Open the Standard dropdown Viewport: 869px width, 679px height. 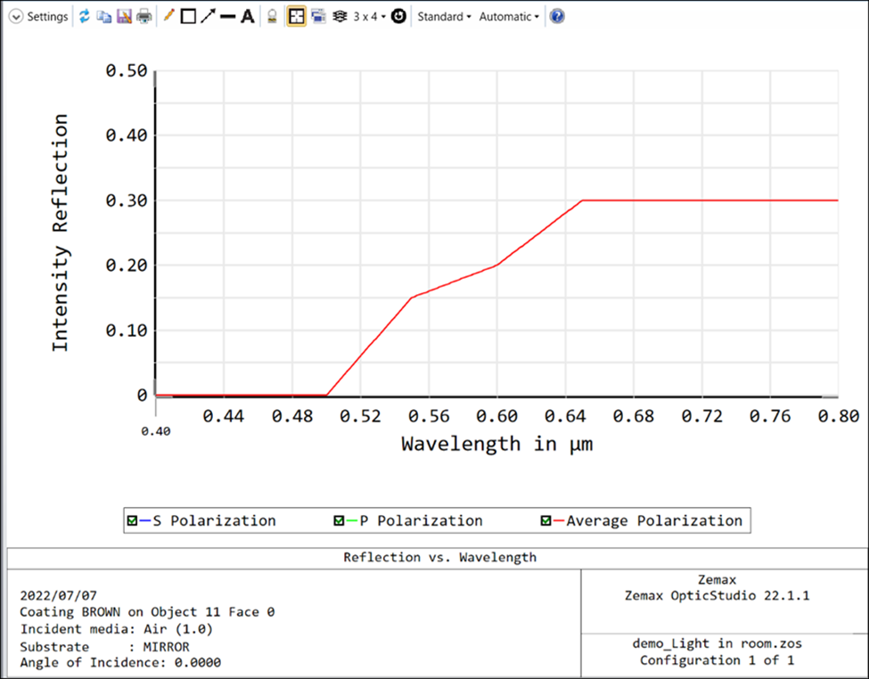[444, 17]
